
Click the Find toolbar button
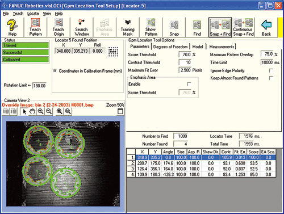click(197, 27)
